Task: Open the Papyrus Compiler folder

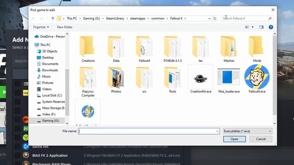Action: click(x=88, y=82)
